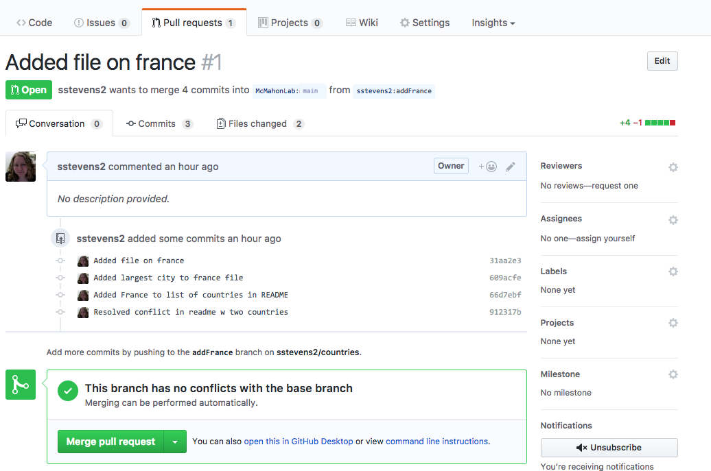Image resolution: width=711 pixels, height=471 pixels.
Task: Open commit hash 912317b
Action: (x=505, y=312)
